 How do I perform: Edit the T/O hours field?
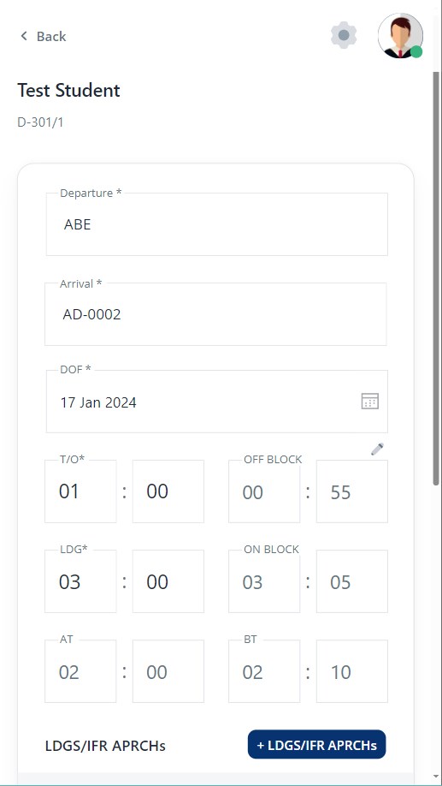point(80,491)
